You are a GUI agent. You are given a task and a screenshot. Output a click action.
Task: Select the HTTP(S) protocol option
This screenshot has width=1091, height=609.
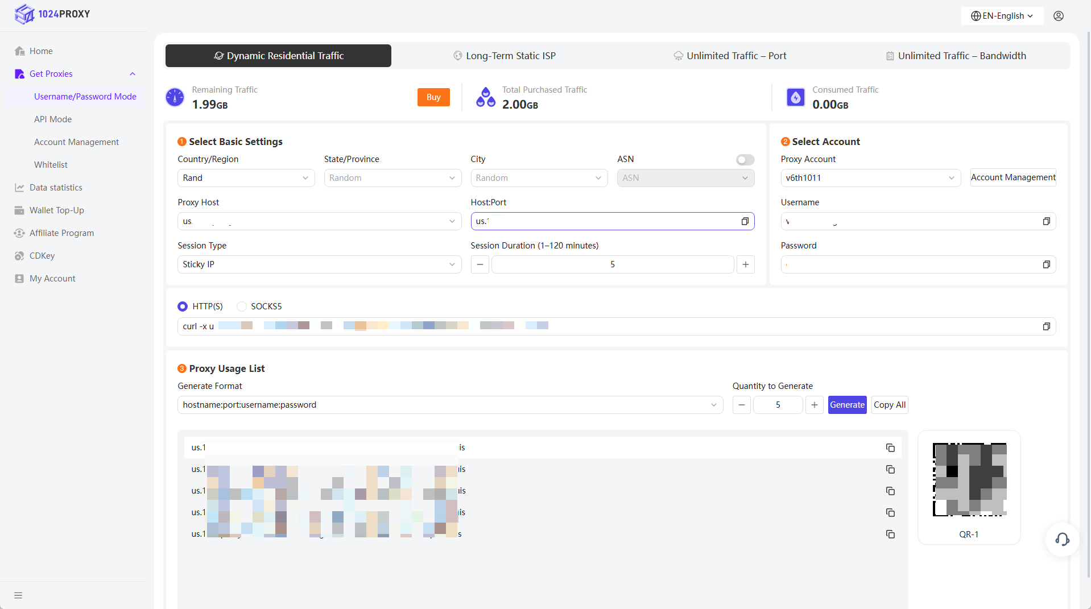(183, 306)
